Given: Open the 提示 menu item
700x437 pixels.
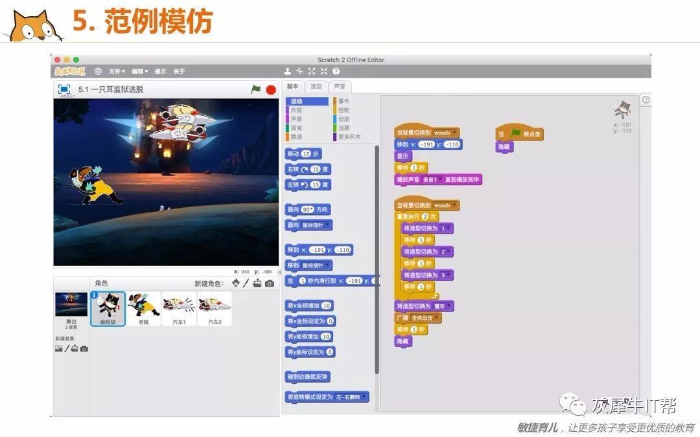Looking at the screenshot, I should (x=160, y=71).
